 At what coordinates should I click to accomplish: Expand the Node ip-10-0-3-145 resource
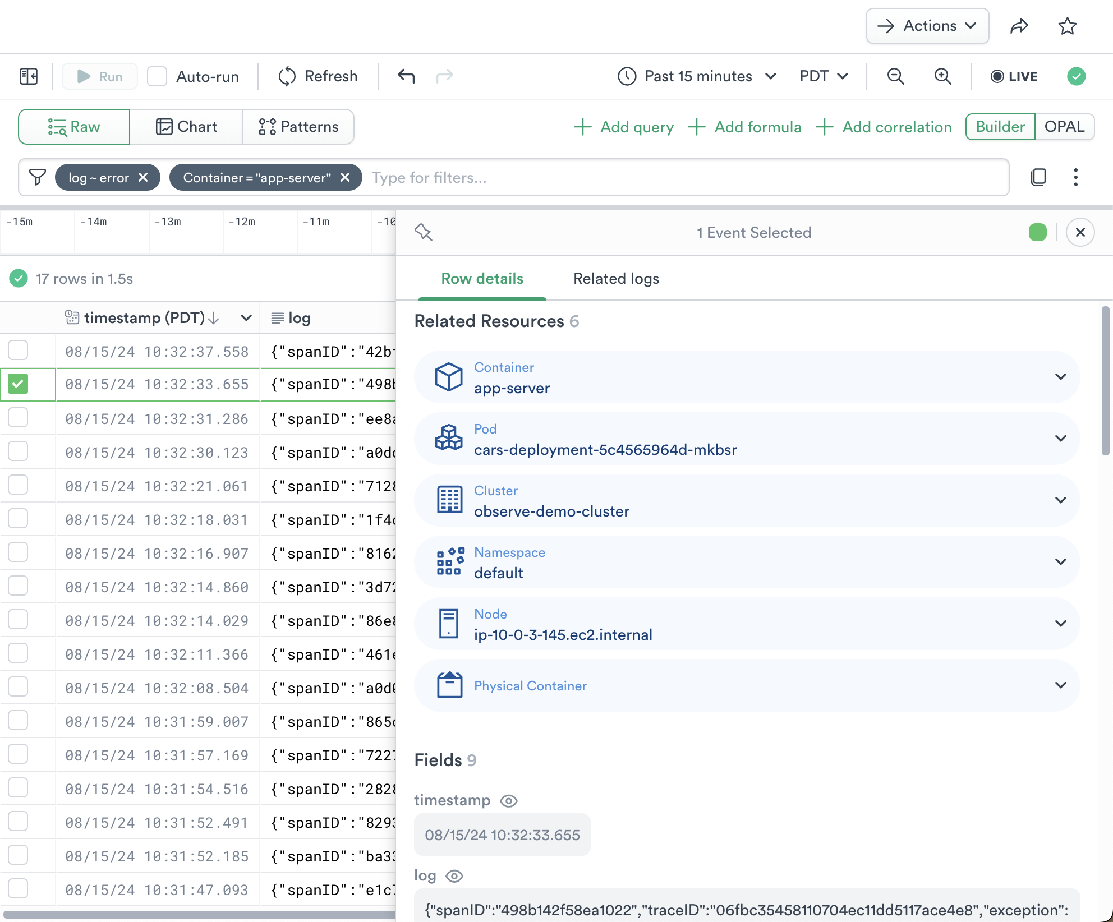[x=1060, y=623]
